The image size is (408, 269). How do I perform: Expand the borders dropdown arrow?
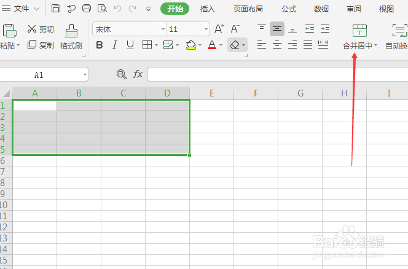point(156,45)
